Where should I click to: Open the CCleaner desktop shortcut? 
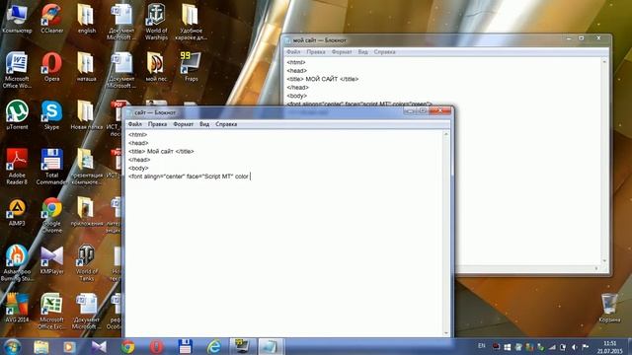pos(51,19)
